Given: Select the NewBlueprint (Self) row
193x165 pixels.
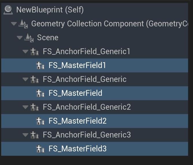Looking at the screenshot, I should click(x=50, y=10).
